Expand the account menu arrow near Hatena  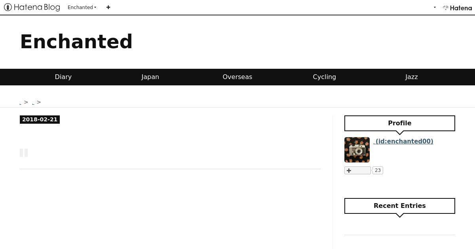tap(435, 7)
